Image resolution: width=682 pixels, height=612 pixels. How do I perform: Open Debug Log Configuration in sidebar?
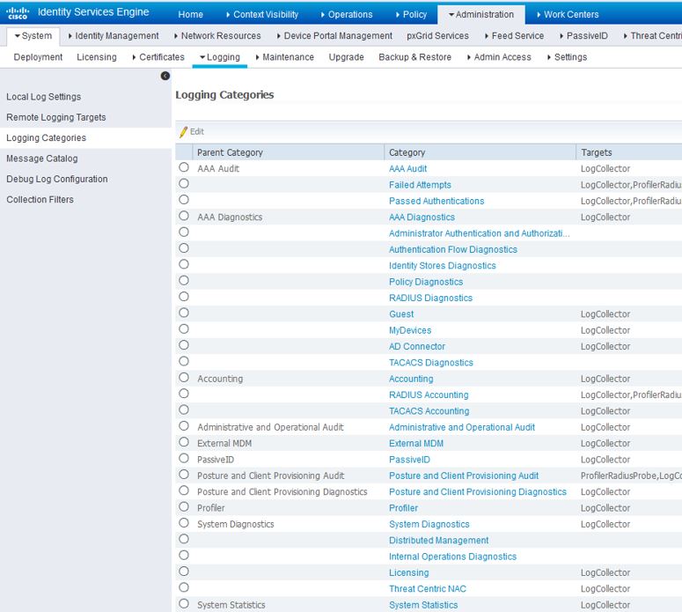(x=57, y=179)
